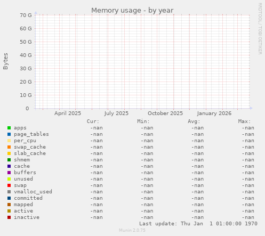Select the 'slab_cache' legend label
This screenshot has width=265, height=236.
tap(30, 153)
